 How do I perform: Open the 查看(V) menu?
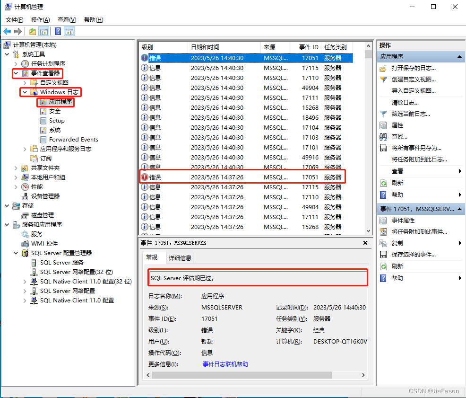[67, 20]
